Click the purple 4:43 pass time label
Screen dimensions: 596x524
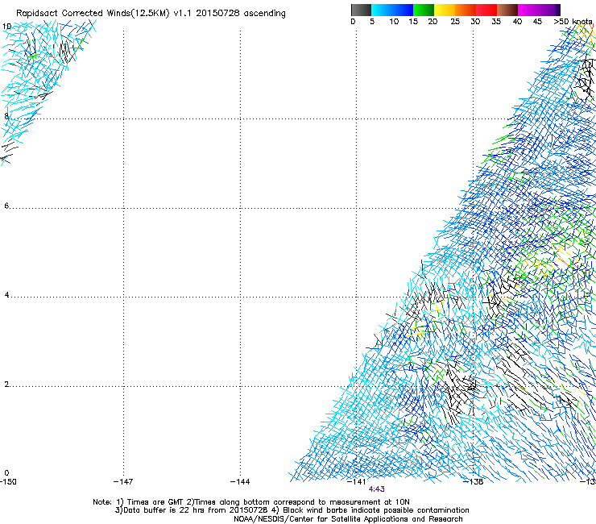(376, 489)
